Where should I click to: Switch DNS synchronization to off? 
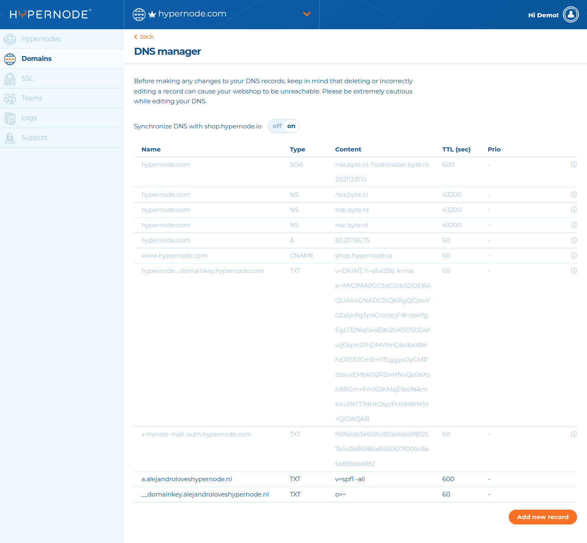click(x=277, y=126)
